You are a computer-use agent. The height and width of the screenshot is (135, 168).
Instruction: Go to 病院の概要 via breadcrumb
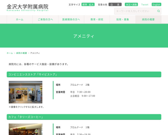click(x=22, y=53)
